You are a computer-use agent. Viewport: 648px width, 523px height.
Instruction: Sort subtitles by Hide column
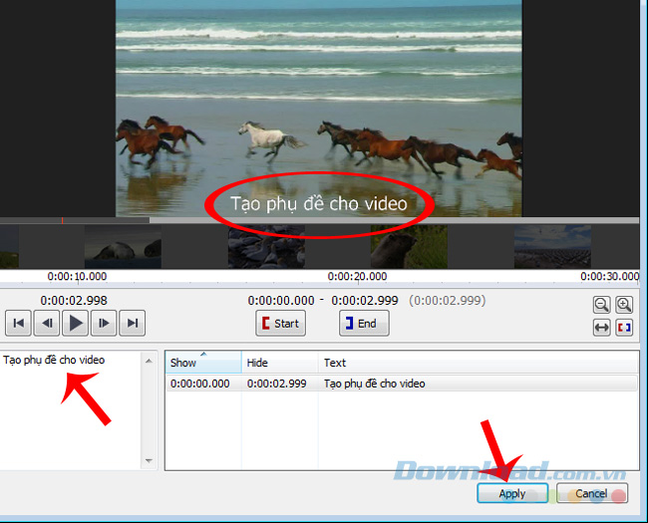280,363
